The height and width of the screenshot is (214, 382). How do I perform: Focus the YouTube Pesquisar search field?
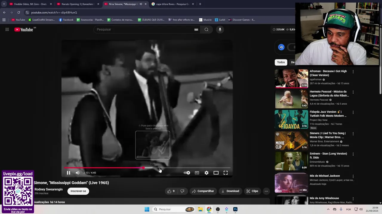coord(145,29)
